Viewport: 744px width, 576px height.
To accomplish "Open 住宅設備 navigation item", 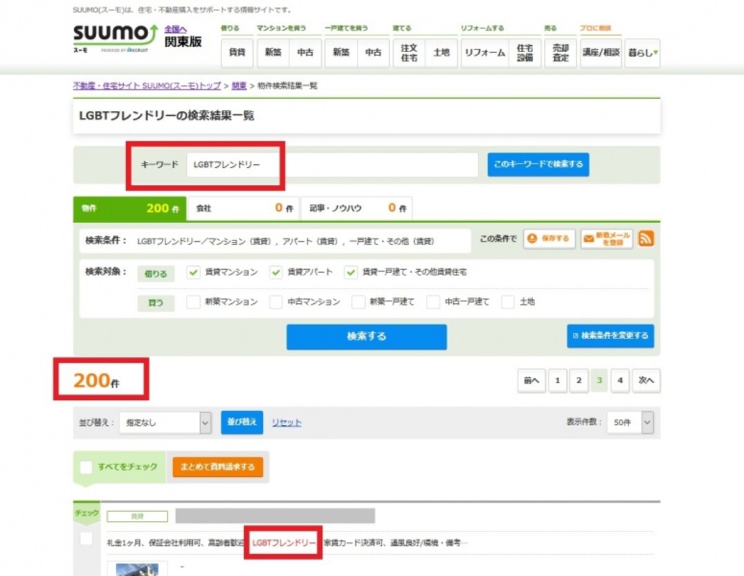I will pos(525,53).
